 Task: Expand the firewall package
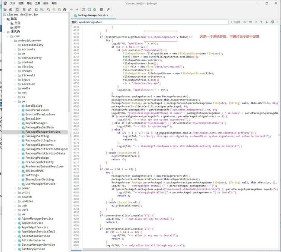tap(15, 75)
